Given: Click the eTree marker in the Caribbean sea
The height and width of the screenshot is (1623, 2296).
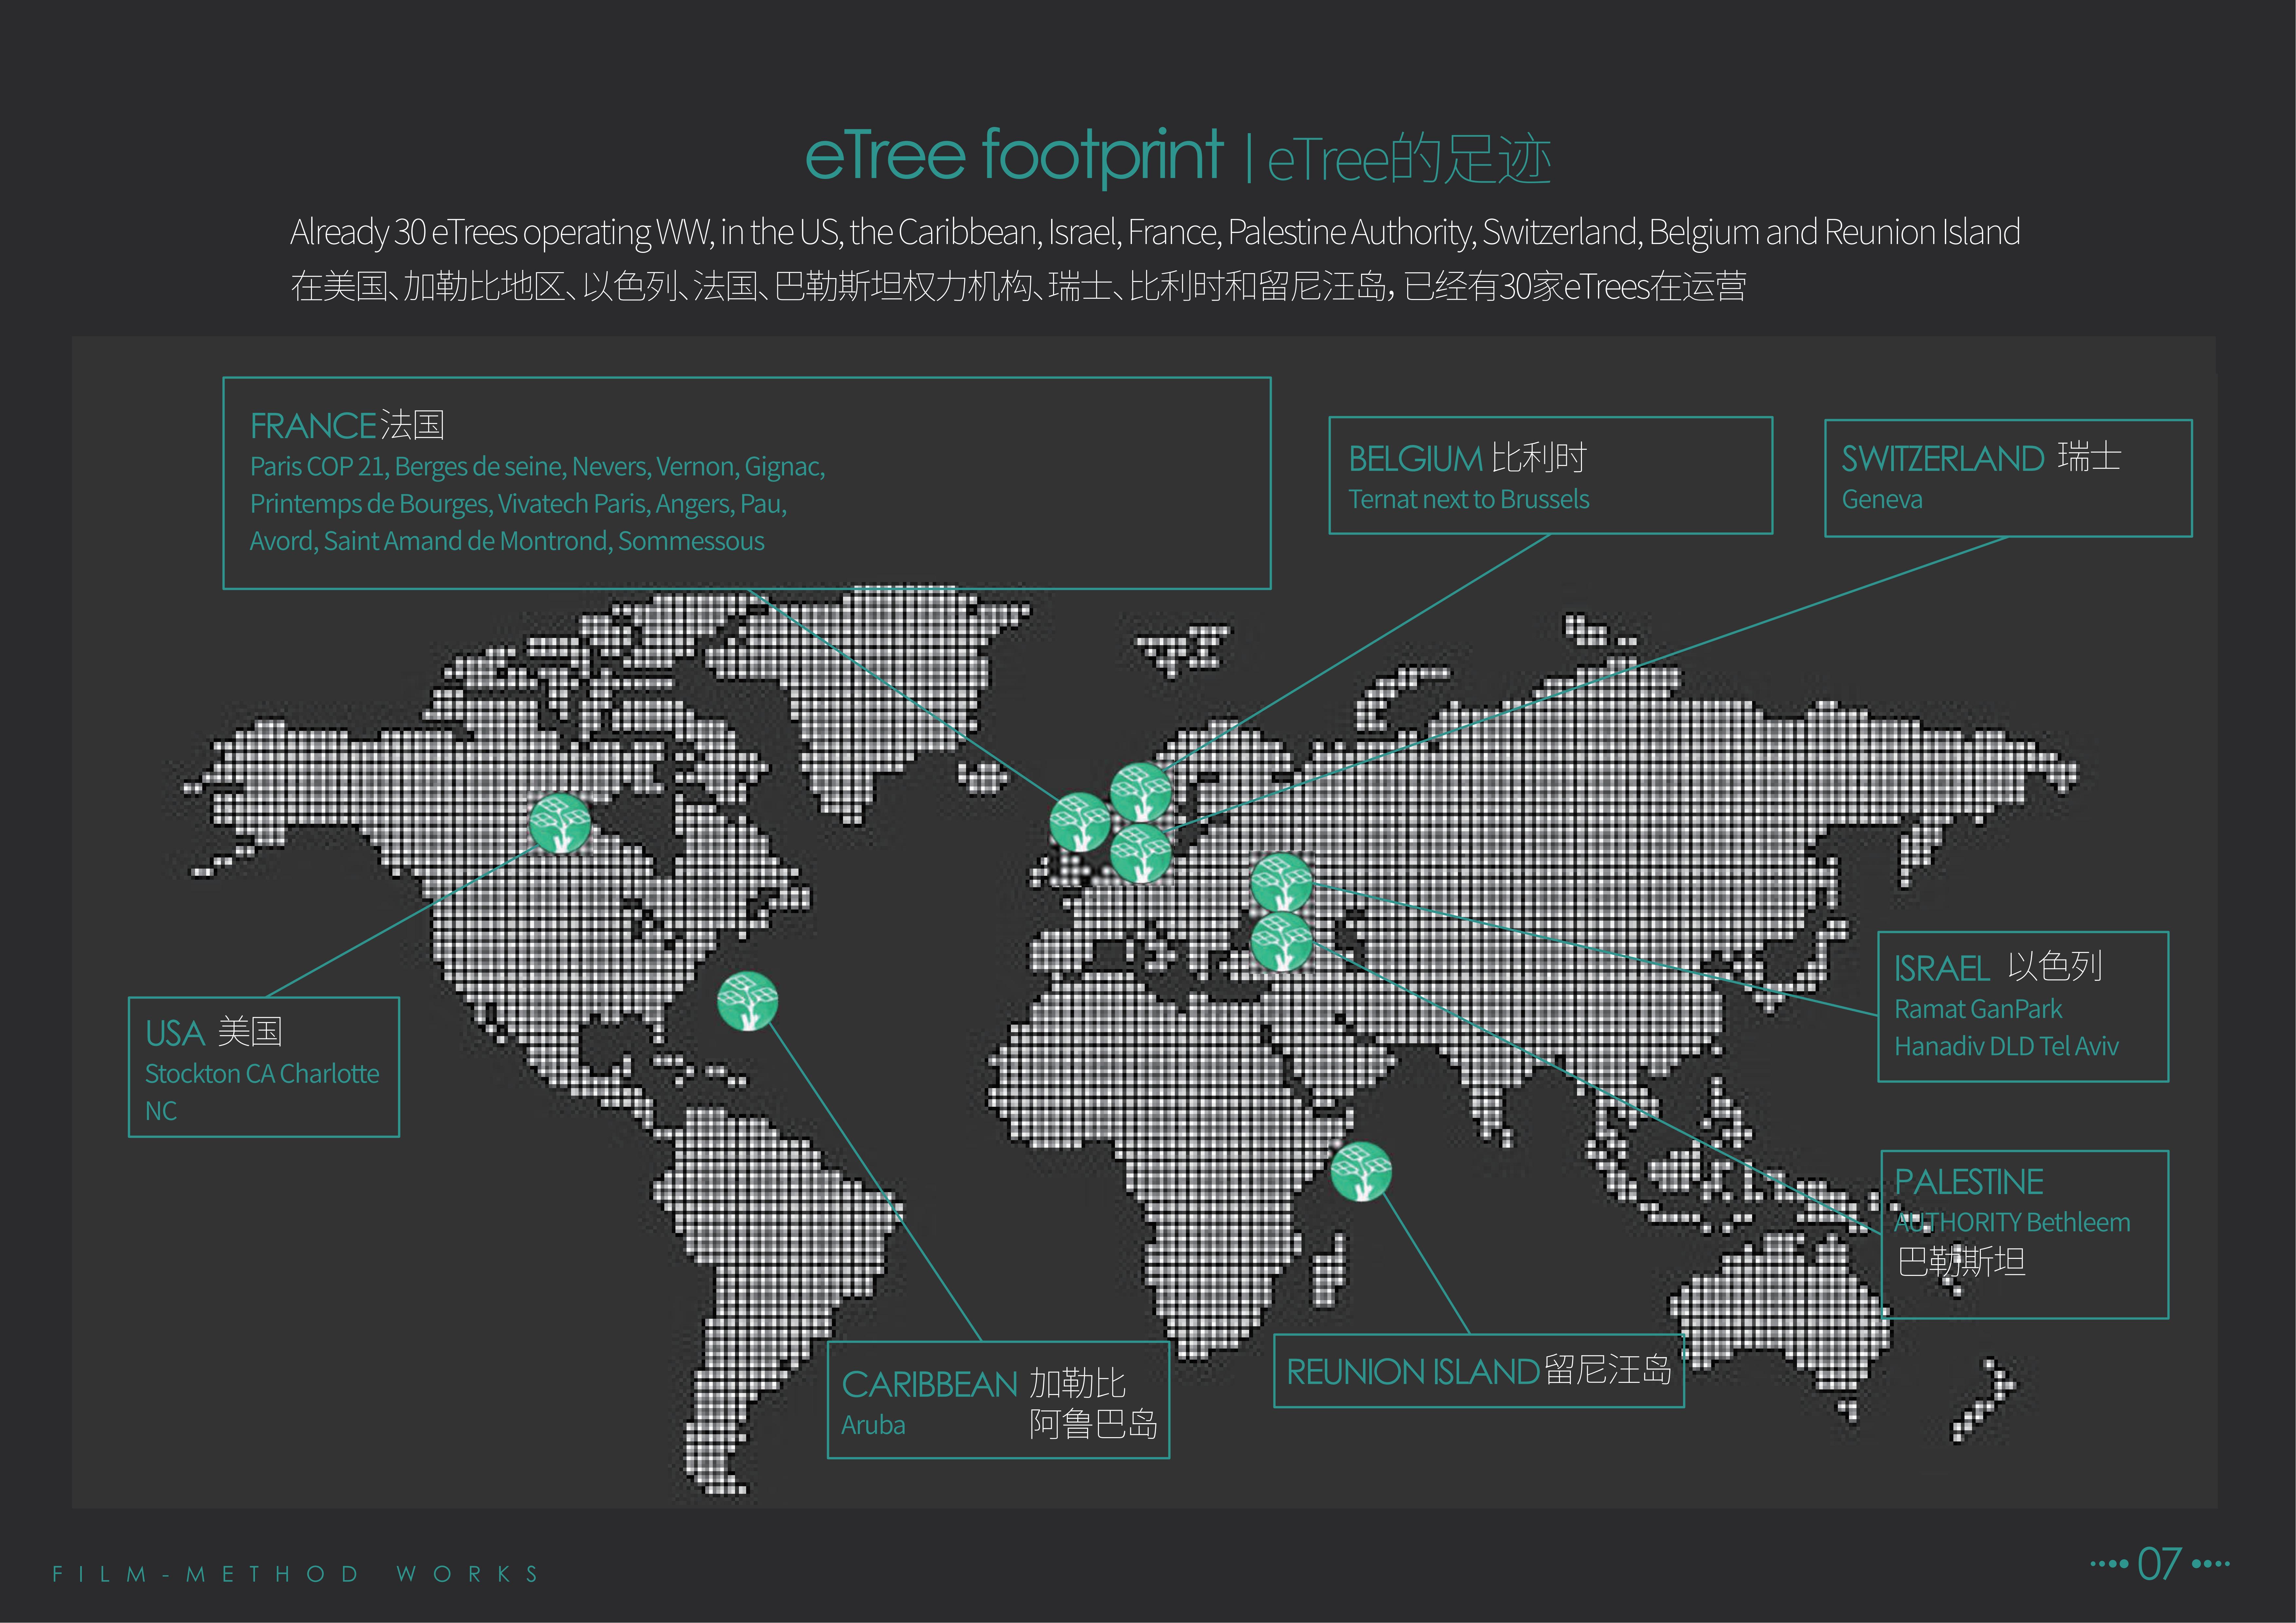Looking at the screenshot, I should (x=748, y=1001).
